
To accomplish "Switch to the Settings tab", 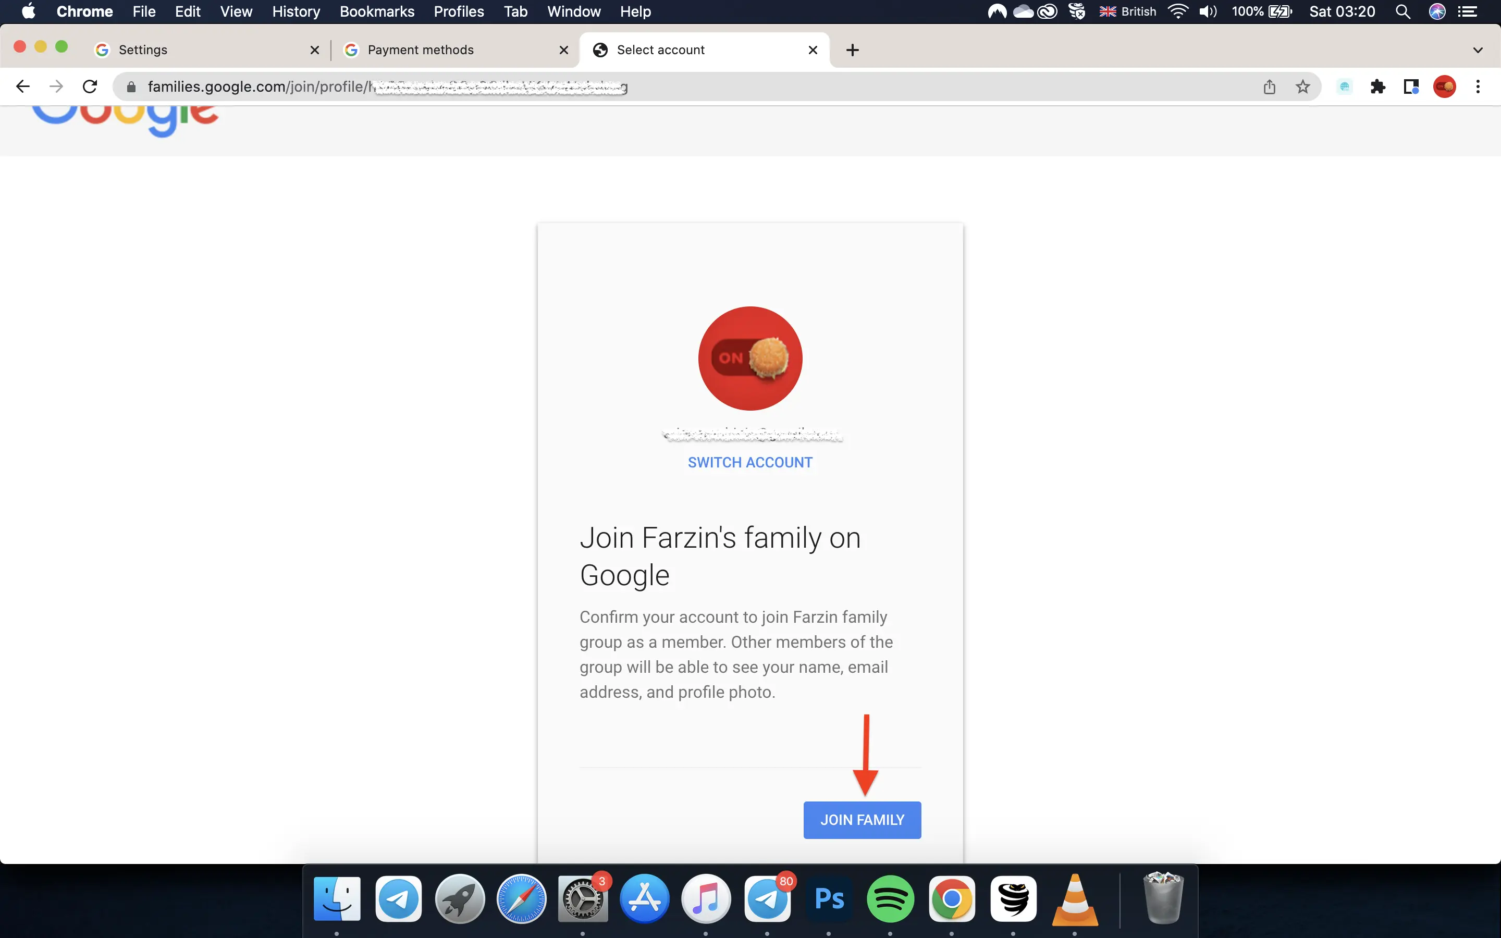I will pyautogui.click(x=207, y=50).
